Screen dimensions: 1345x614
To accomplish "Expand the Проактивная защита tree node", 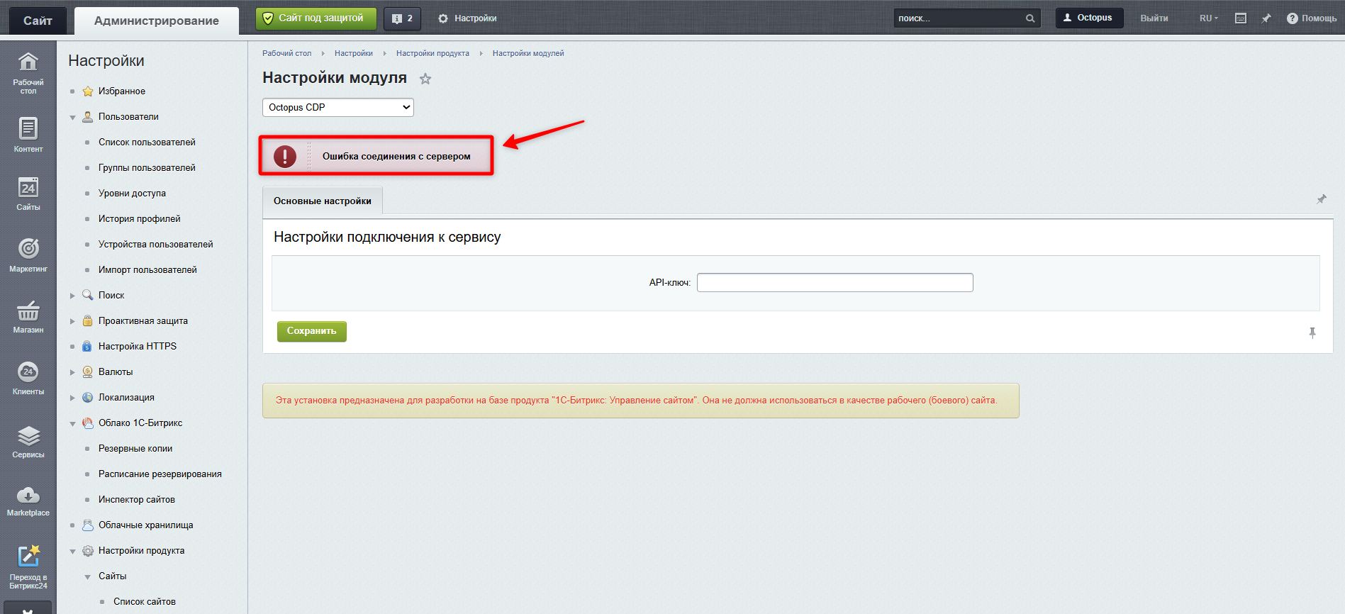I will [72, 321].
